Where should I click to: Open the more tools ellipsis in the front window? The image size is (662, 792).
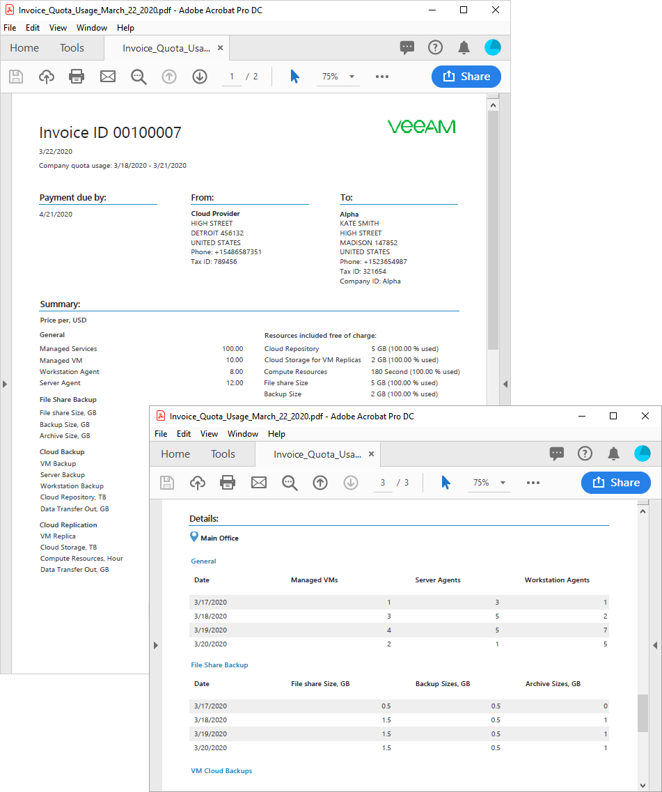click(x=533, y=483)
